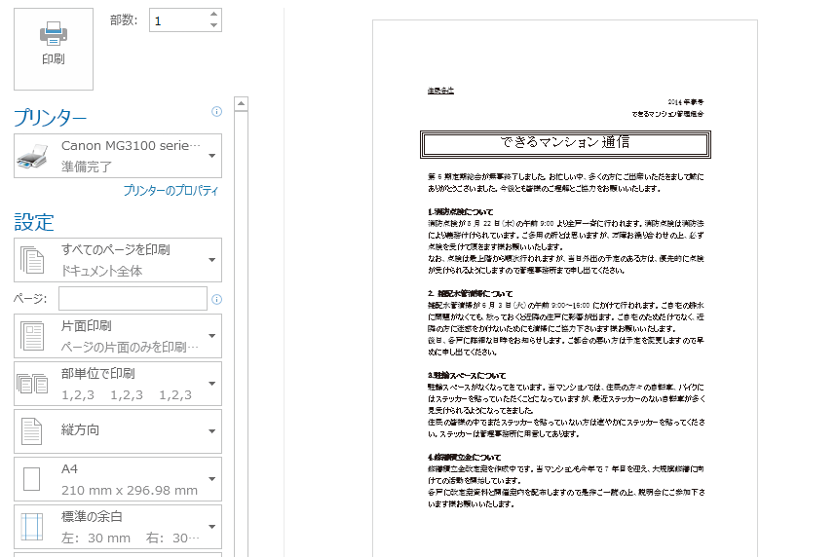Click the ページ label text

pos(30,299)
